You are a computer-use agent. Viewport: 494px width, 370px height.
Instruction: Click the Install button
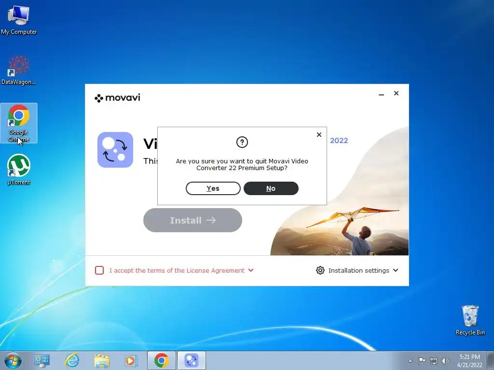coord(192,220)
